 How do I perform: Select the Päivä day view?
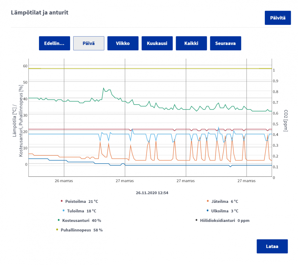(x=88, y=43)
